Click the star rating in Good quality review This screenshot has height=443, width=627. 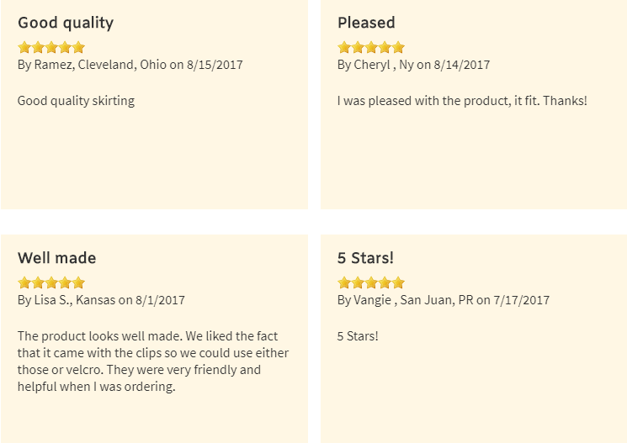[x=51, y=48]
